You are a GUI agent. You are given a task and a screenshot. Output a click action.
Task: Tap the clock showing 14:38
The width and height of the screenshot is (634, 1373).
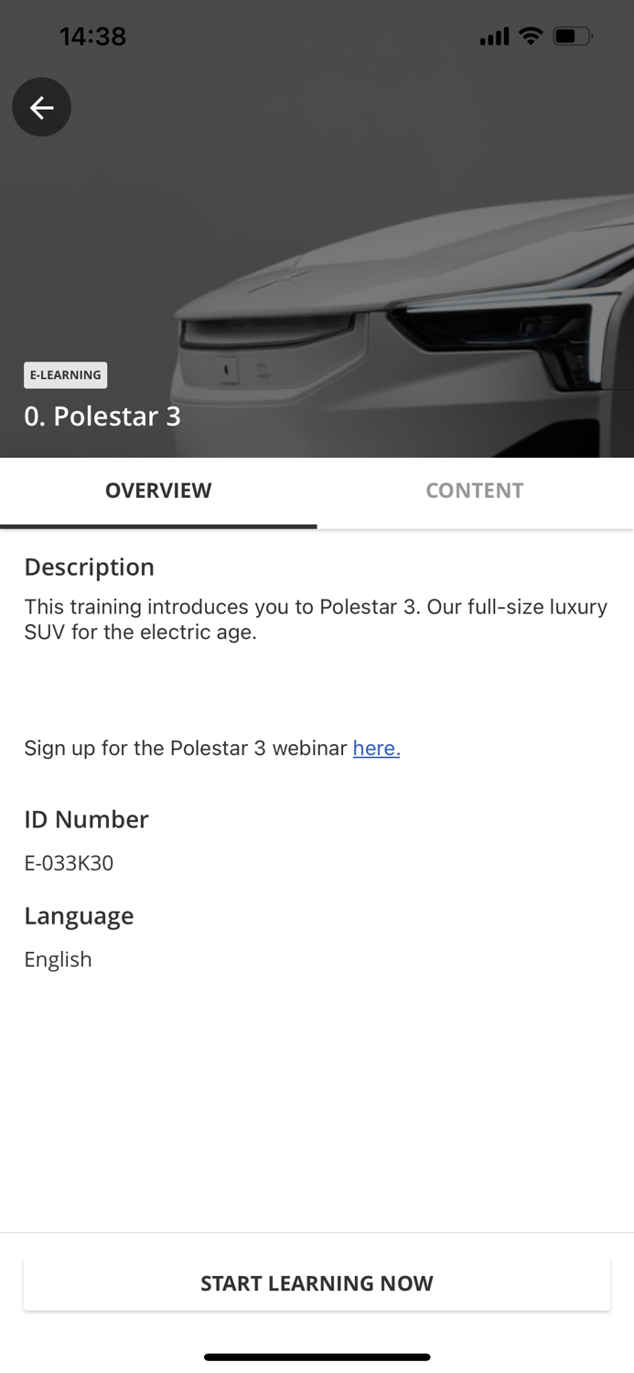click(x=92, y=36)
